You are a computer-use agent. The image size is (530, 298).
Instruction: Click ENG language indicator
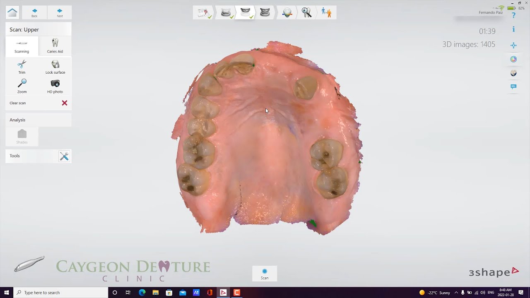(491, 293)
